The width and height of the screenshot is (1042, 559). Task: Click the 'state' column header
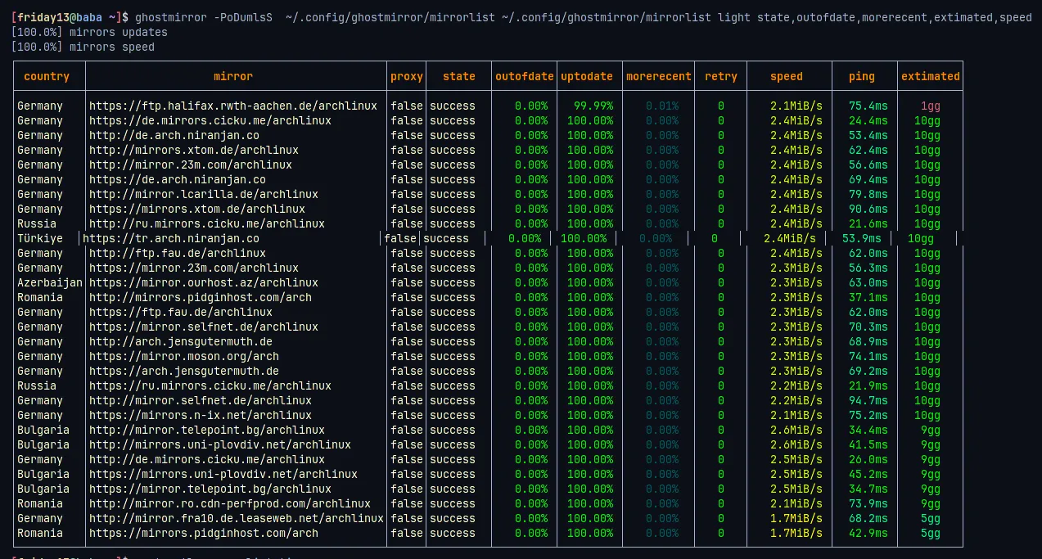459,76
